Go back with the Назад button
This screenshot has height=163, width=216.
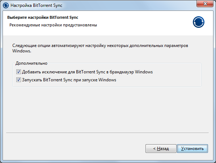click(161, 149)
